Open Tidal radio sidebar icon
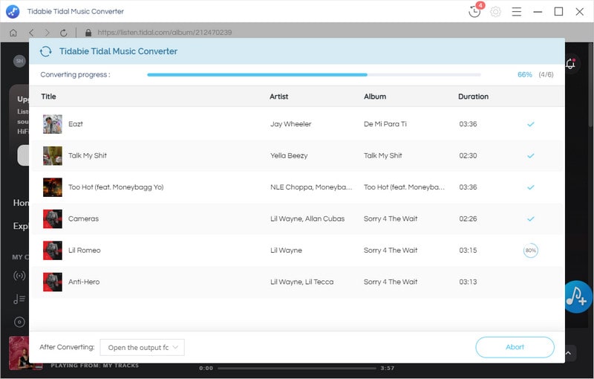Viewport: 594px width, 379px height. pos(19,276)
